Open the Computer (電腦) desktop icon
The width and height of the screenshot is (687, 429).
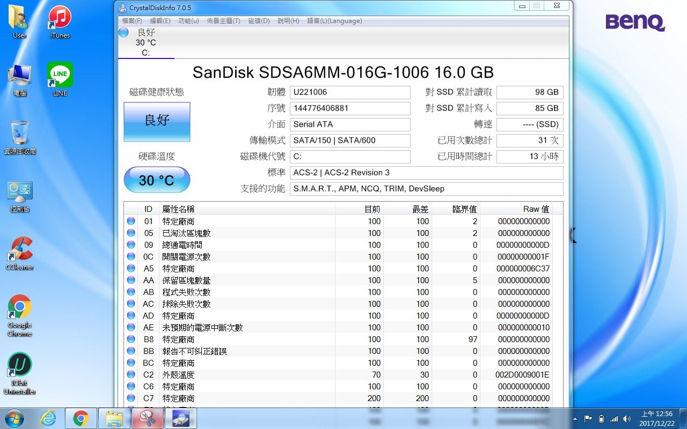click(20, 79)
